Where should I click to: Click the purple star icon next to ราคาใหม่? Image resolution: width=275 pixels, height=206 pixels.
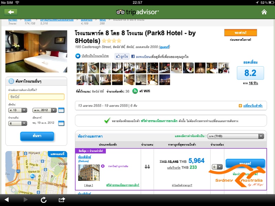(103, 166)
